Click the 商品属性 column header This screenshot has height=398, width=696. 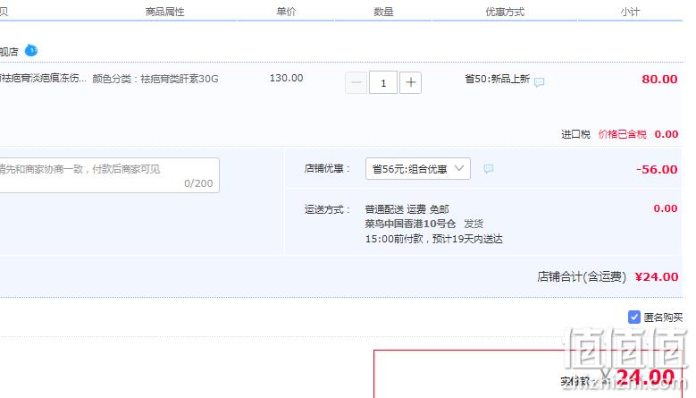[x=164, y=12]
